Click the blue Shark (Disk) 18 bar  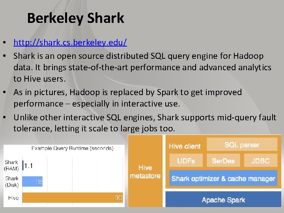coord(32,181)
